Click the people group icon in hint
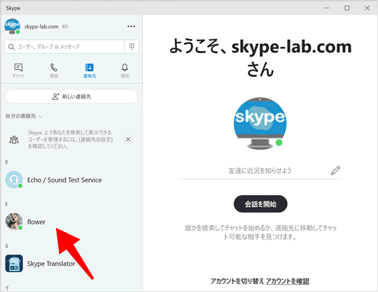 coord(14,140)
